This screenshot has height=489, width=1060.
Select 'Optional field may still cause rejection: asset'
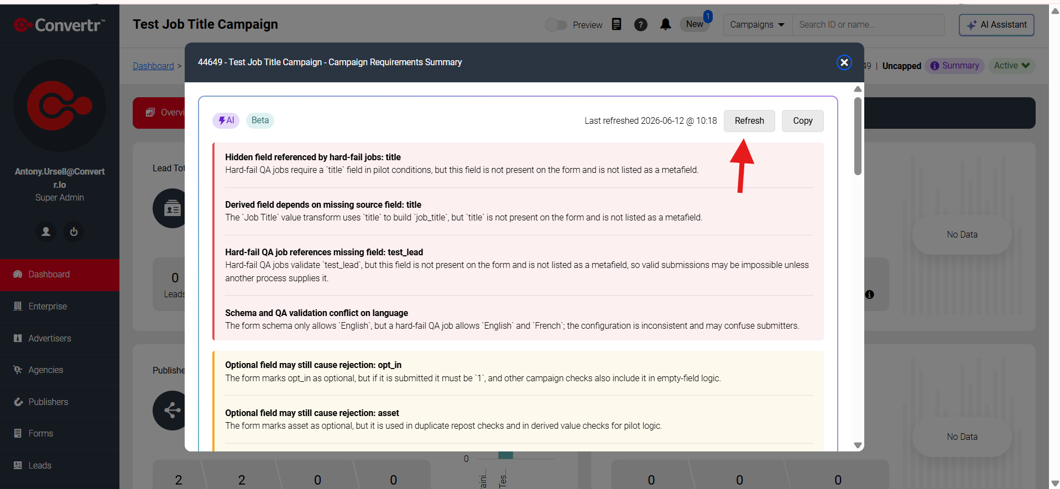[x=312, y=413]
